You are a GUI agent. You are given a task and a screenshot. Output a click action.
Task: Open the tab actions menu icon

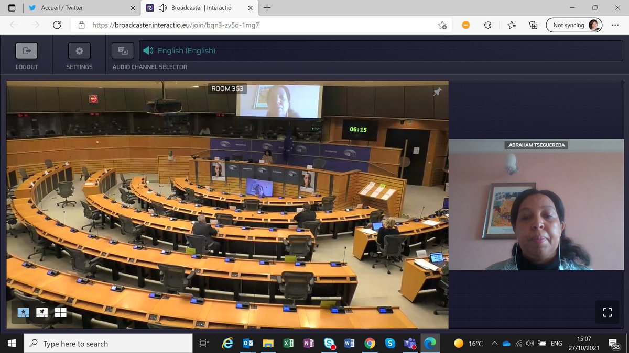point(12,8)
